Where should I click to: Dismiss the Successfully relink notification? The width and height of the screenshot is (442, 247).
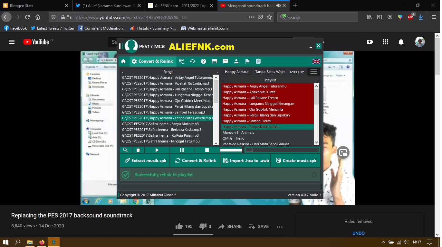[314, 175]
